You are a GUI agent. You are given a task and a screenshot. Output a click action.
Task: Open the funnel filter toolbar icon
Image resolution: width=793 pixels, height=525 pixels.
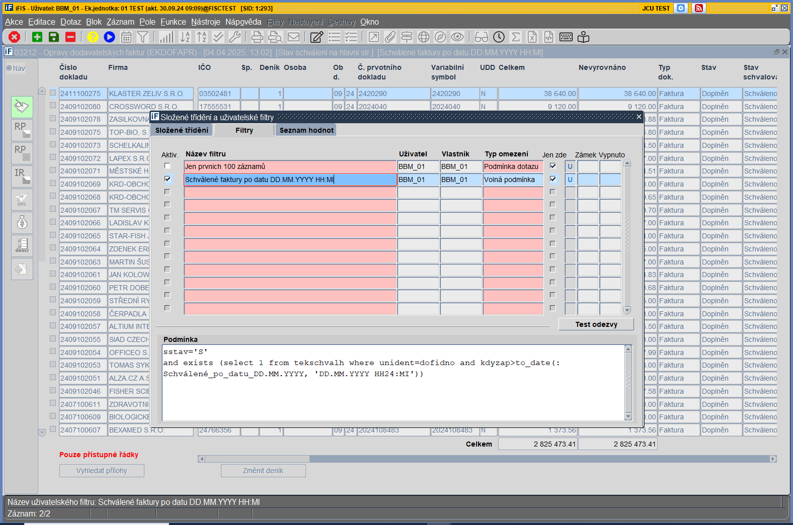[143, 37]
